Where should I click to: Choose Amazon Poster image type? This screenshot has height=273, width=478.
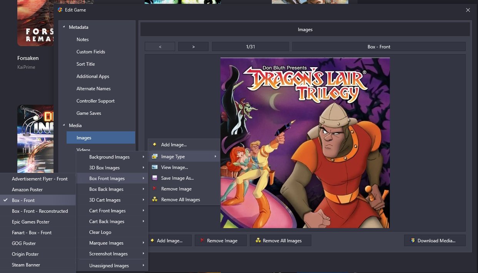(x=38, y=190)
